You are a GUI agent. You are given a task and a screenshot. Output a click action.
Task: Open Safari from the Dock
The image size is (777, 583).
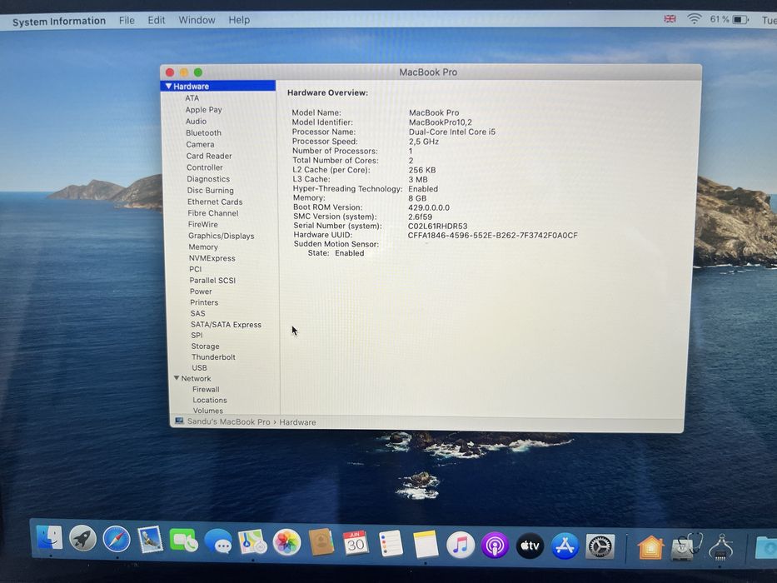click(x=117, y=539)
